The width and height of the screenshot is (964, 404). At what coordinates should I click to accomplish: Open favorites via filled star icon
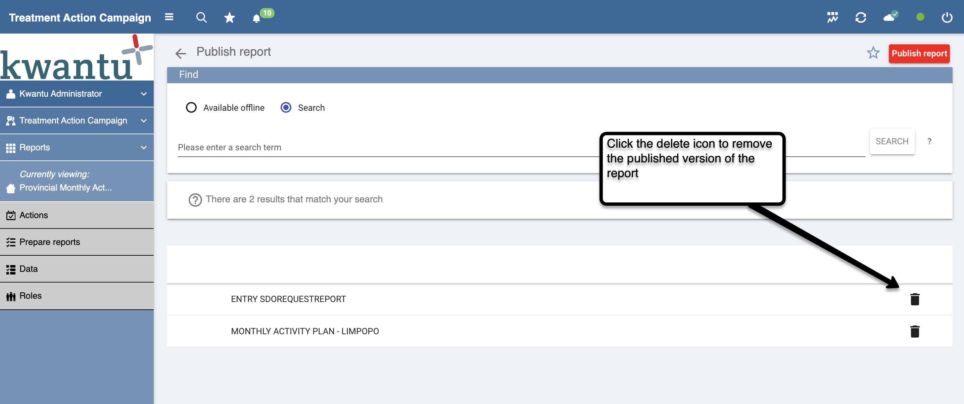point(229,17)
